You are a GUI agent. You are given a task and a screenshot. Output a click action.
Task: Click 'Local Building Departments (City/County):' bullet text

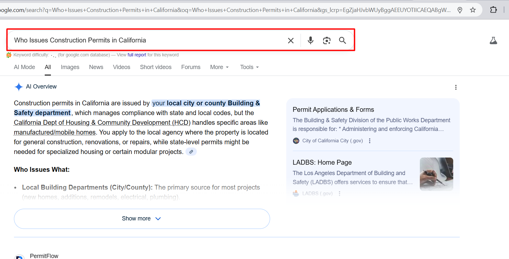pos(87,187)
